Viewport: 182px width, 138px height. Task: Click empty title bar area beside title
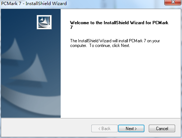coord(114,4)
